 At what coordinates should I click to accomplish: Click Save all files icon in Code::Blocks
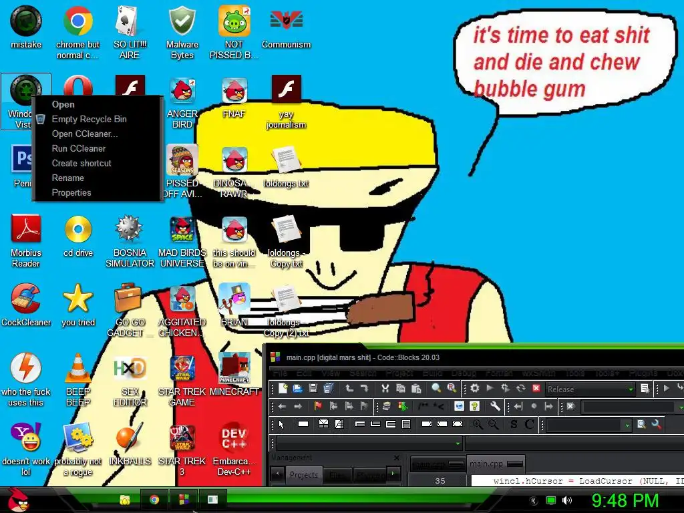point(329,388)
